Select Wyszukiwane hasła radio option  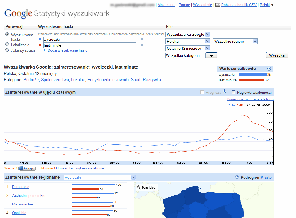click(x=7, y=34)
